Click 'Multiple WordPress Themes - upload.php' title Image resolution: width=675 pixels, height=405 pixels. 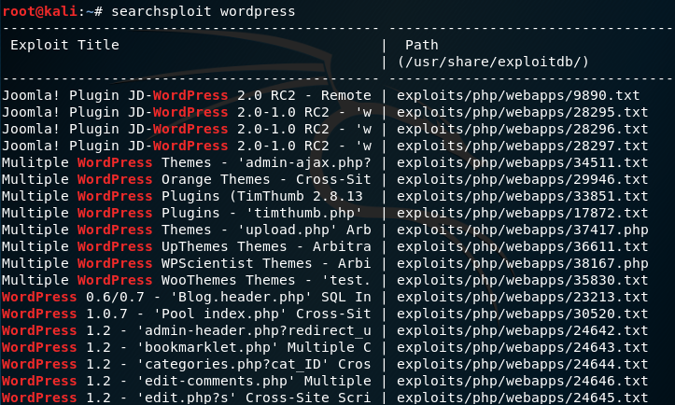[x=187, y=230]
